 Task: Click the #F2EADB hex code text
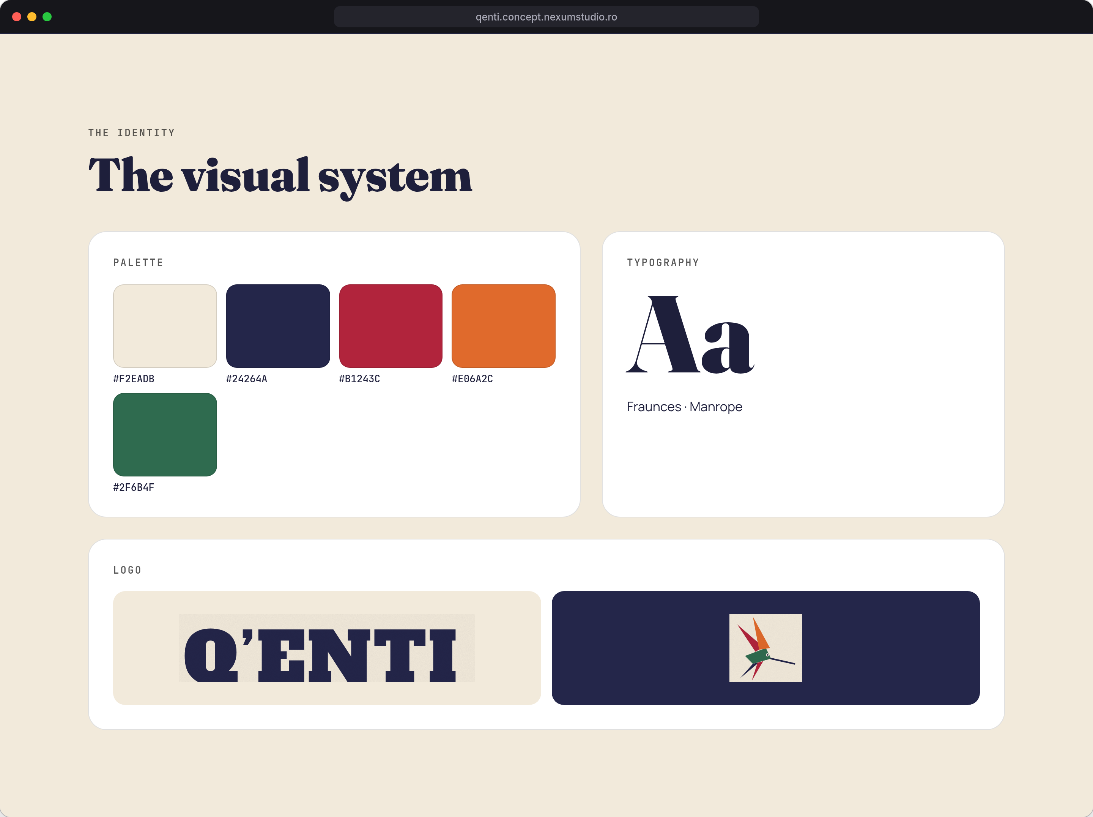[134, 379]
